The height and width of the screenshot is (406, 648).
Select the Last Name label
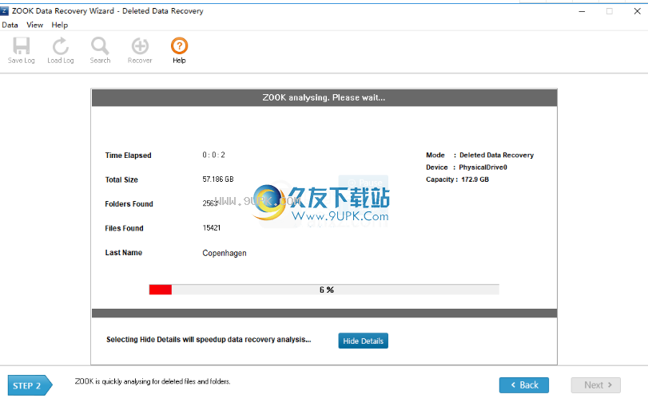[x=124, y=253]
